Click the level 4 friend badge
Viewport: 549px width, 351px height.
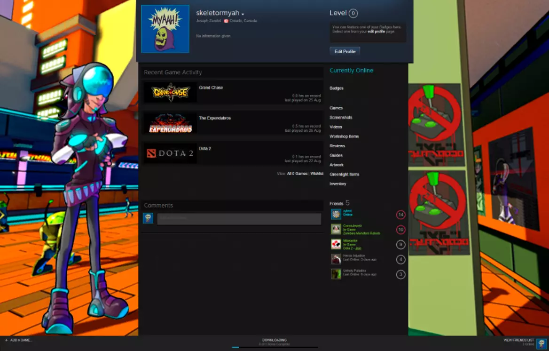click(401, 259)
